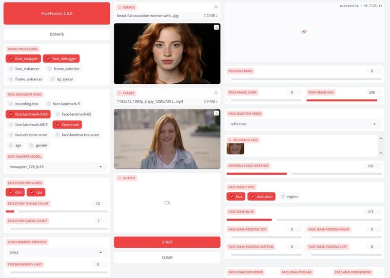Click the DONATE button
390x278 pixels.
pyautogui.click(x=57, y=34)
